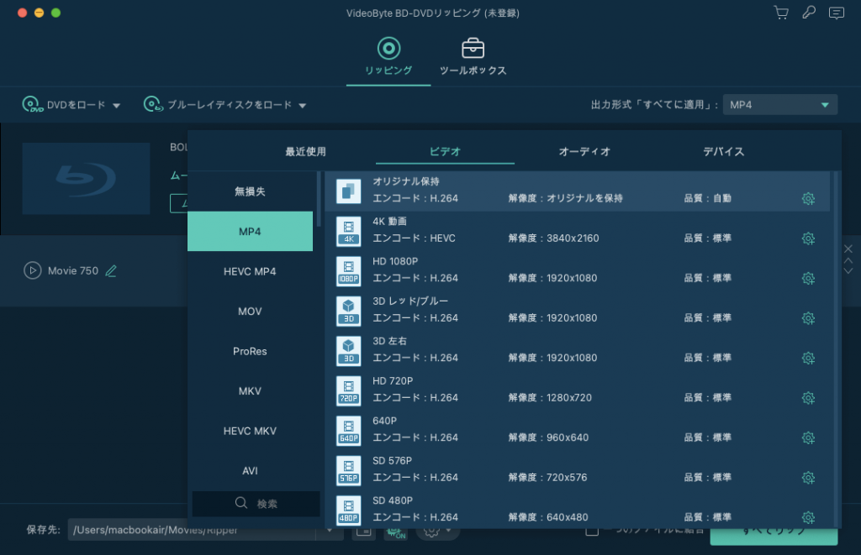The height and width of the screenshot is (555, 861).
Task: Click the 検索 search field
Action: click(x=256, y=504)
